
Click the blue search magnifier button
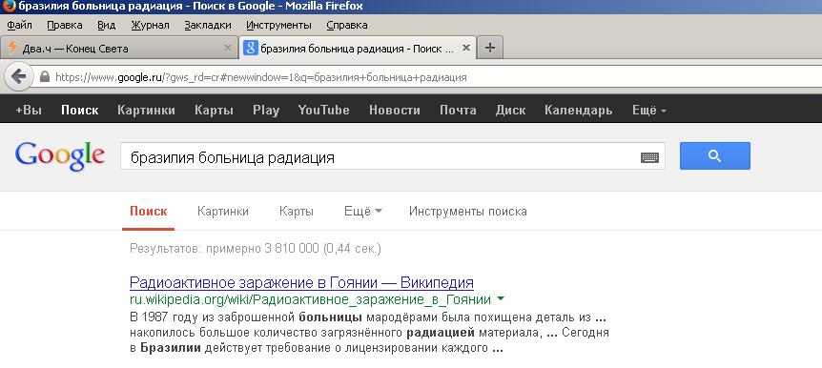[714, 155]
